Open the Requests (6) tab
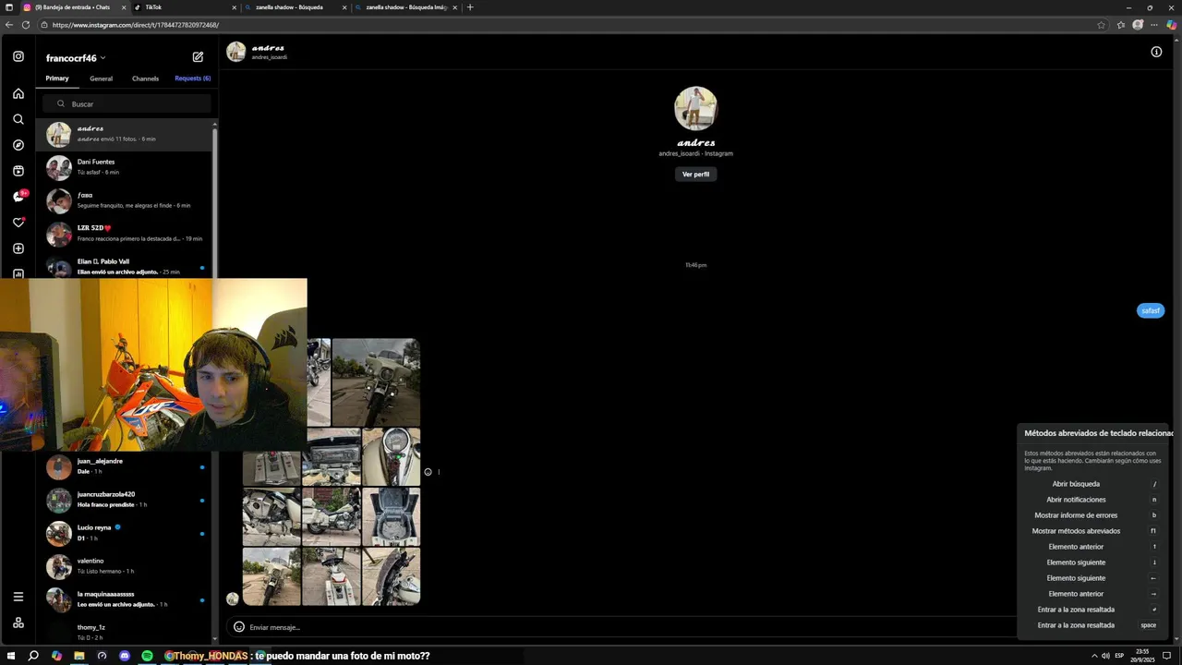 click(192, 79)
